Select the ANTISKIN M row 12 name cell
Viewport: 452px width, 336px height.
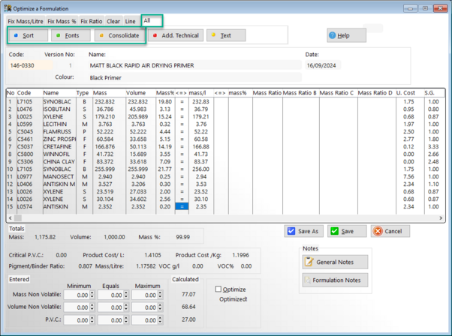(x=59, y=184)
